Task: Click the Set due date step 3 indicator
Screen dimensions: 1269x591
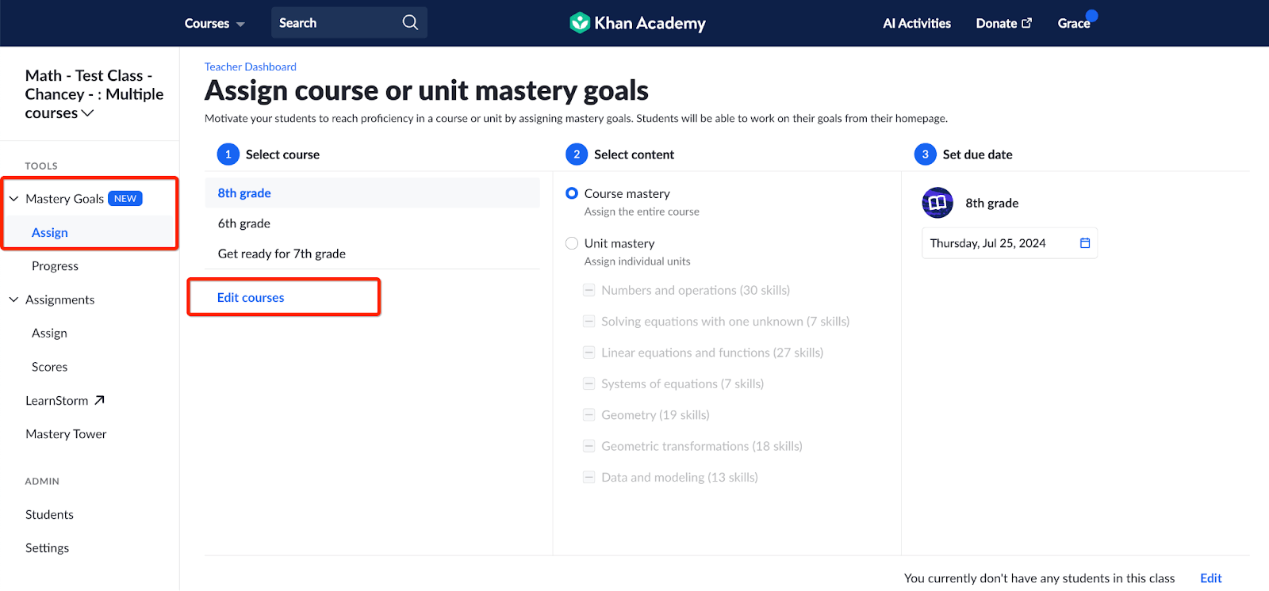Action: coord(926,154)
